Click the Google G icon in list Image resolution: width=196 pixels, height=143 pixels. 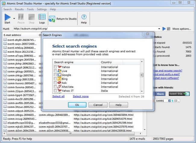[x=59, y=75]
